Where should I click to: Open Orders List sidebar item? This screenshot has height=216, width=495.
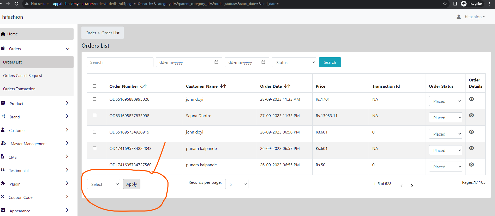37,62
